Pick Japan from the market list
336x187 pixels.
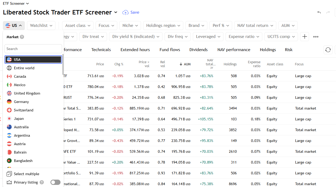[x=33, y=119]
